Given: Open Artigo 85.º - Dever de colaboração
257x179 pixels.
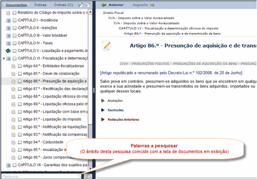Looking at the screenshot, I should 51,74.
